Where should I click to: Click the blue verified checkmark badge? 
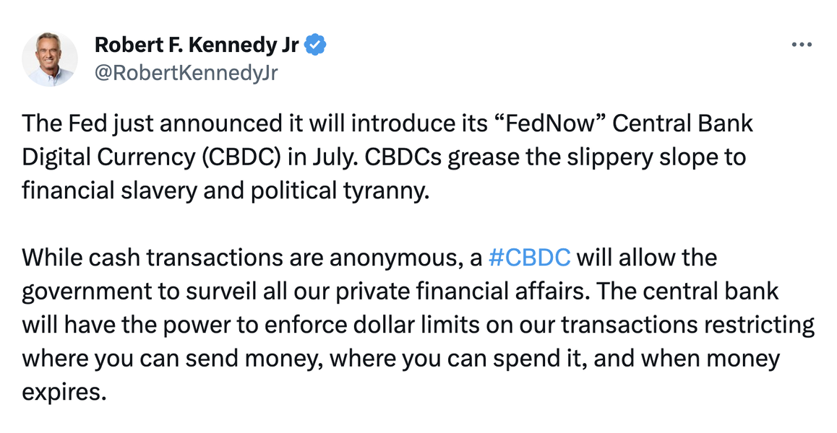(x=315, y=45)
